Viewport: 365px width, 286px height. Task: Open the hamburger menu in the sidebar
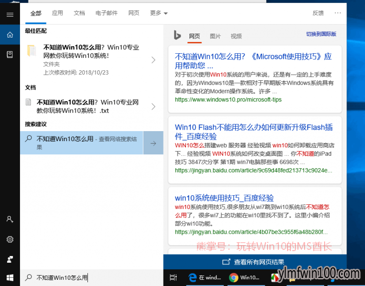[10, 15]
